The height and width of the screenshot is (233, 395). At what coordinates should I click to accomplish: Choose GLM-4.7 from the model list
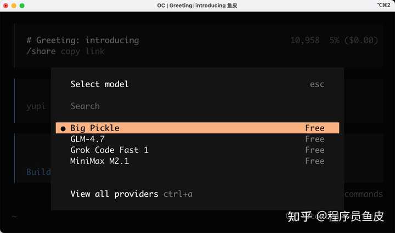pyautogui.click(x=87, y=139)
